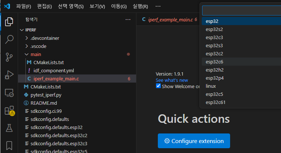Open the 보기(V) menu

click(97, 6)
